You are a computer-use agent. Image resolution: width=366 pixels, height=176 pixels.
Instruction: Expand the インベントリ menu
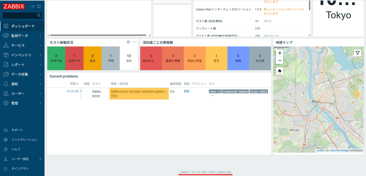(x=22, y=55)
